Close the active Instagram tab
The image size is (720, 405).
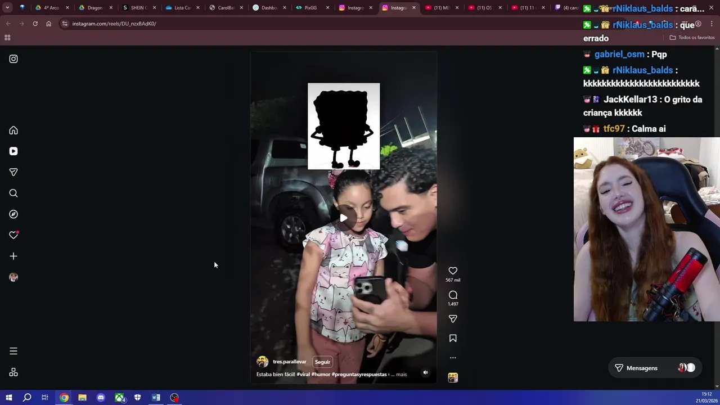(x=414, y=8)
